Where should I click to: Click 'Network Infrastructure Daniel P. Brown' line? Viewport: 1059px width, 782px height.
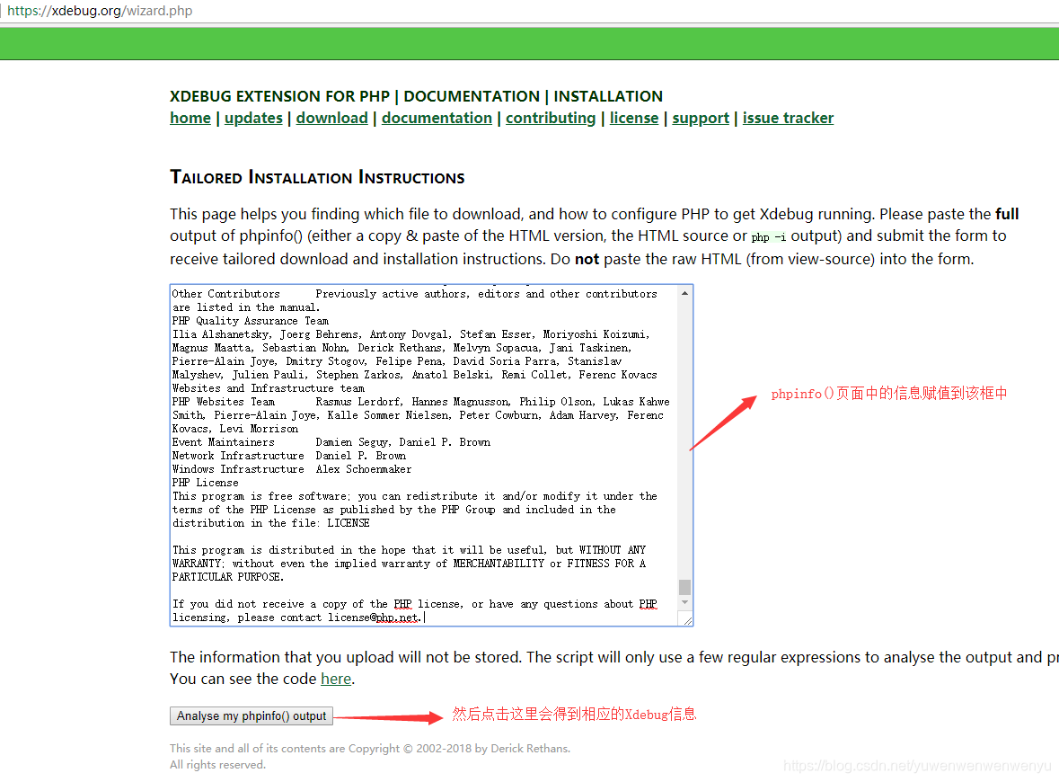(x=288, y=456)
